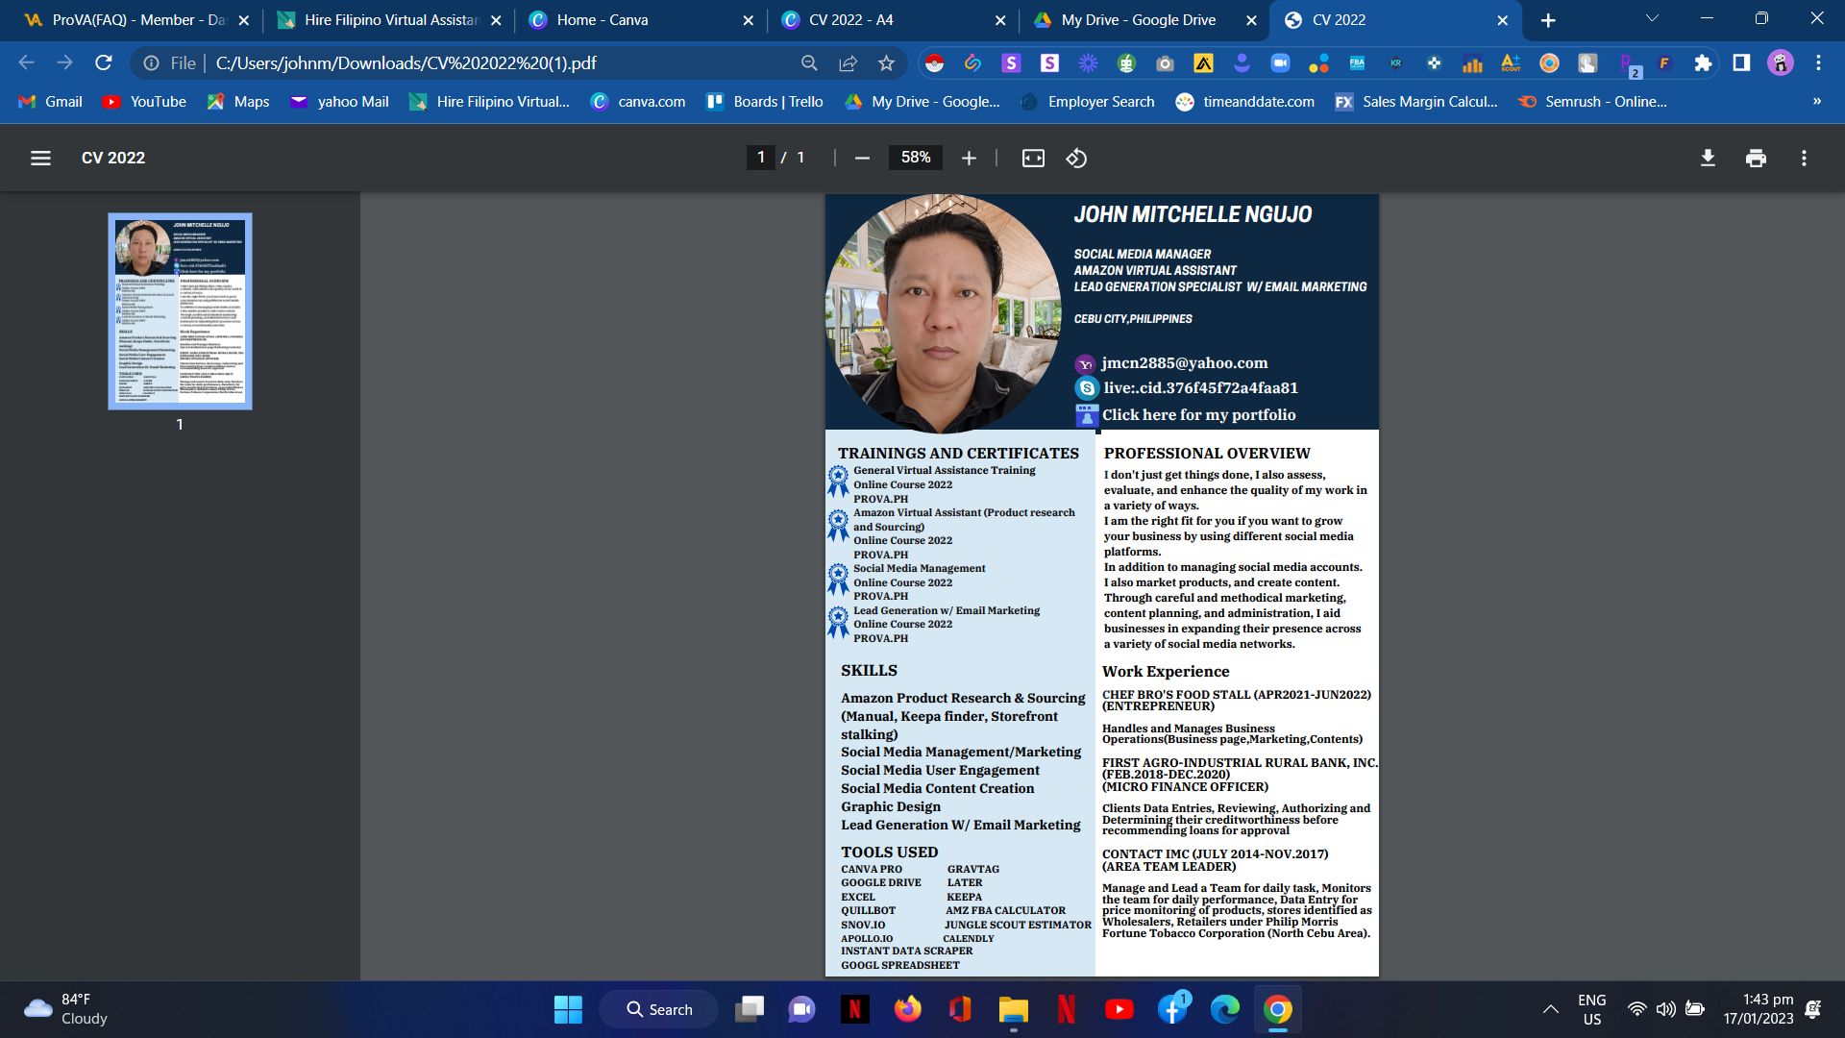This screenshot has height=1038, width=1845.
Task: Select page 1 thumbnail in sidebar
Action: pos(180,311)
